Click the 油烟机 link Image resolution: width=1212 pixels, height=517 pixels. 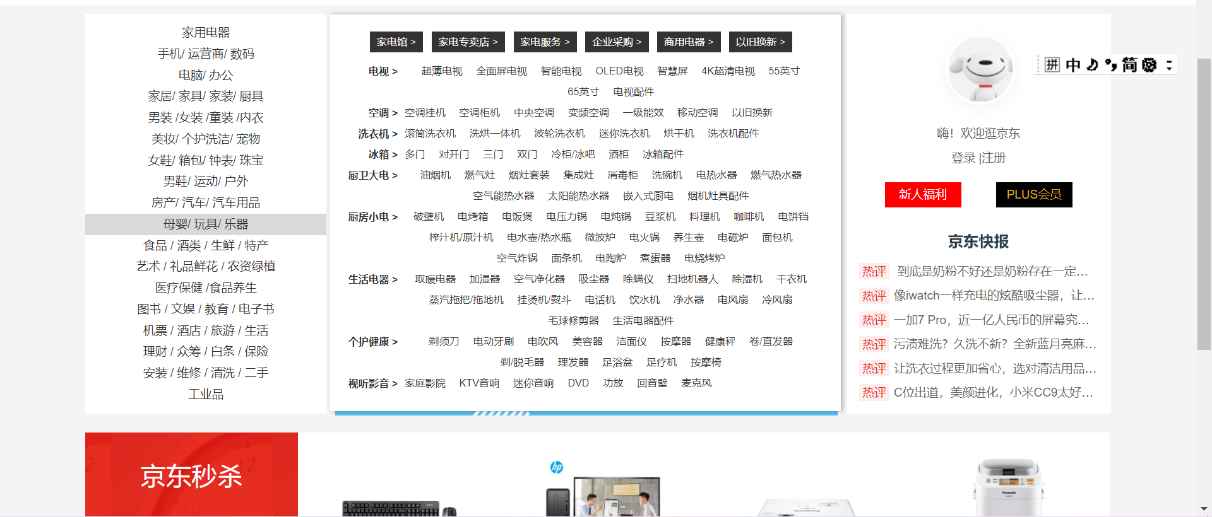436,175
